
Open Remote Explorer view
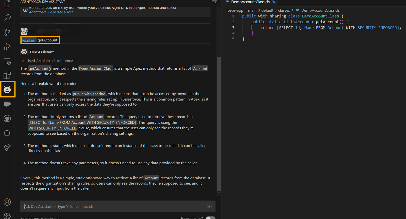point(7,61)
